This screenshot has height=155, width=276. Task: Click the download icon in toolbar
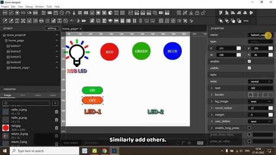pos(191,12)
